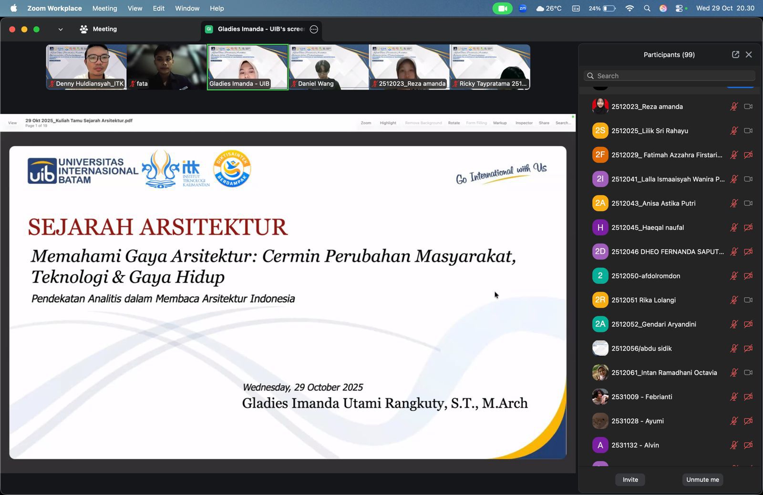Image resolution: width=763 pixels, height=495 pixels.
Task: Toggle camera for 2512045_Haeqal naufal
Action: coord(748,227)
